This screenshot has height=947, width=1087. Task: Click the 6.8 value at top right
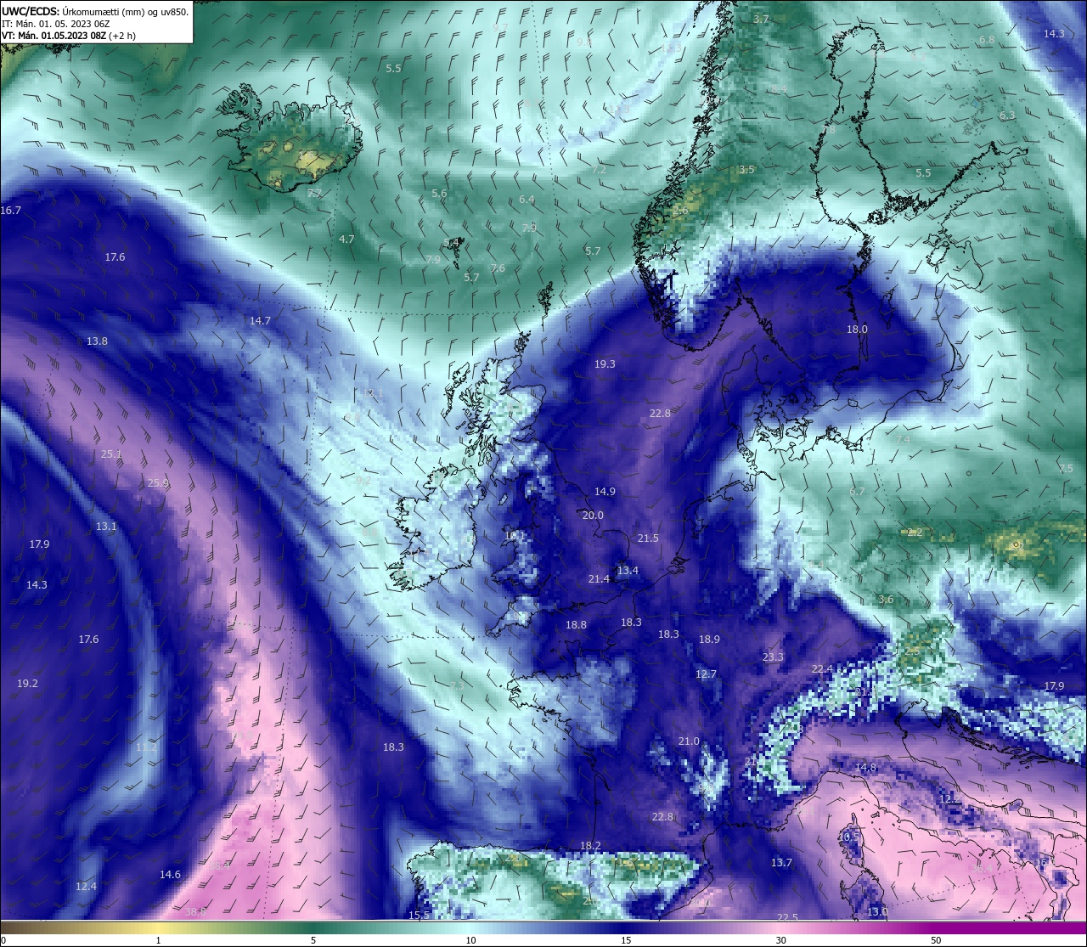click(987, 40)
